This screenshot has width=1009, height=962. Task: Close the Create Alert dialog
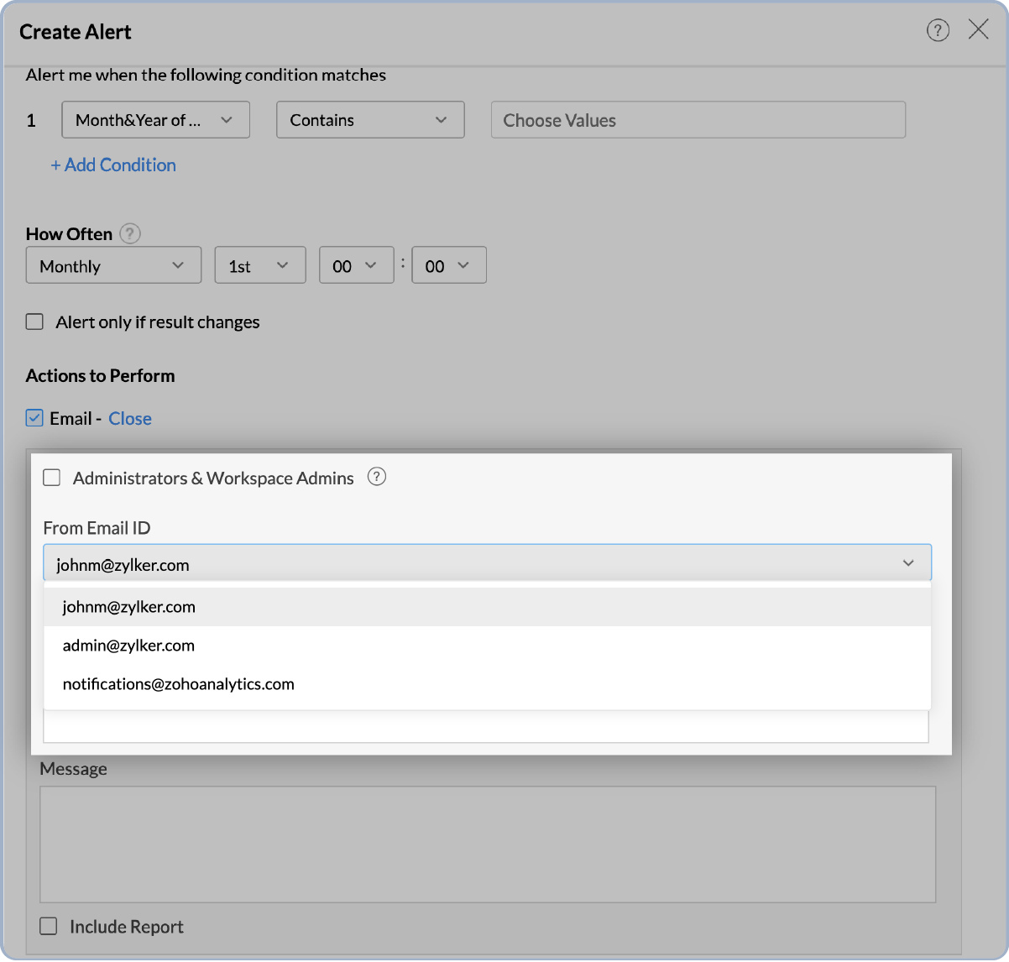pyautogui.click(x=979, y=29)
